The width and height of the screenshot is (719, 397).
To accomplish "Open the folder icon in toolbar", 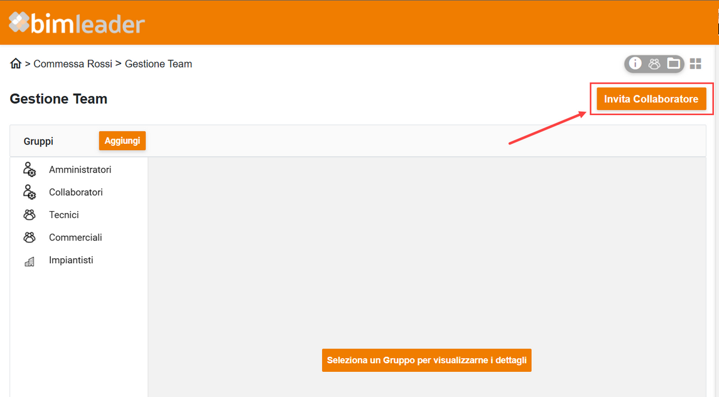I will click(x=673, y=63).
